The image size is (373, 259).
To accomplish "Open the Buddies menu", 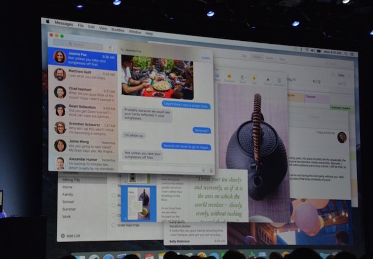I will 118,30.
